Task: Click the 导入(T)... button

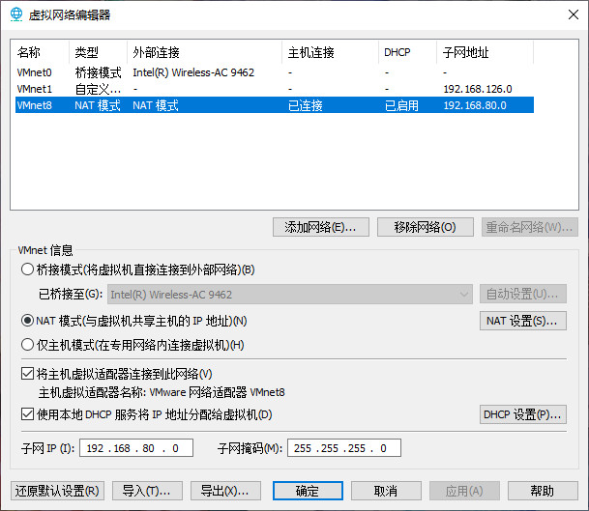Action: point(147,491)
